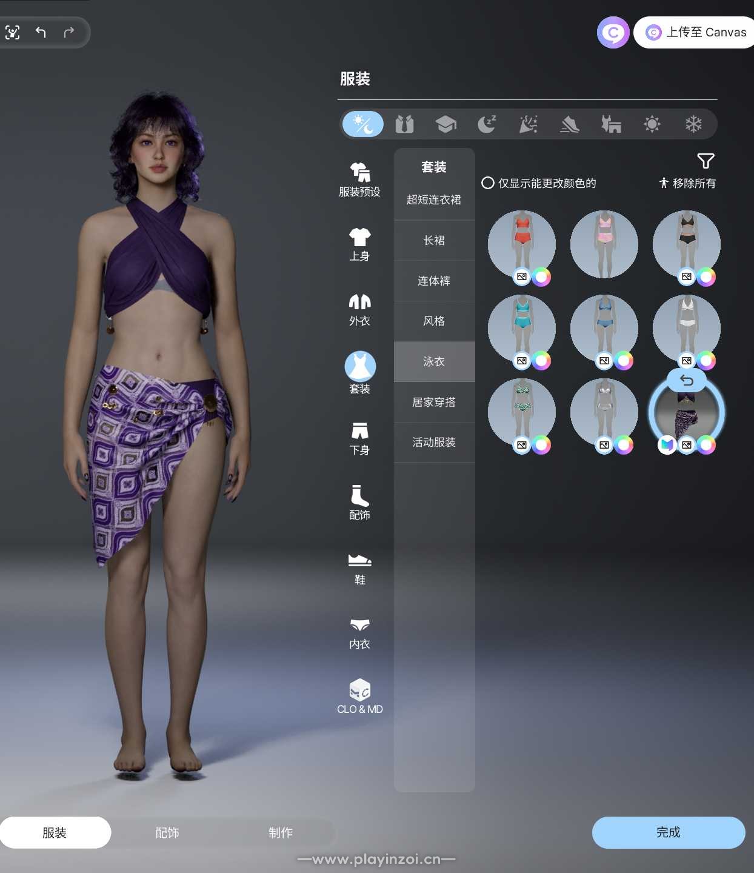
Task: Enable 仅显示能更改颜色的 option
Action: coord(488,183)
